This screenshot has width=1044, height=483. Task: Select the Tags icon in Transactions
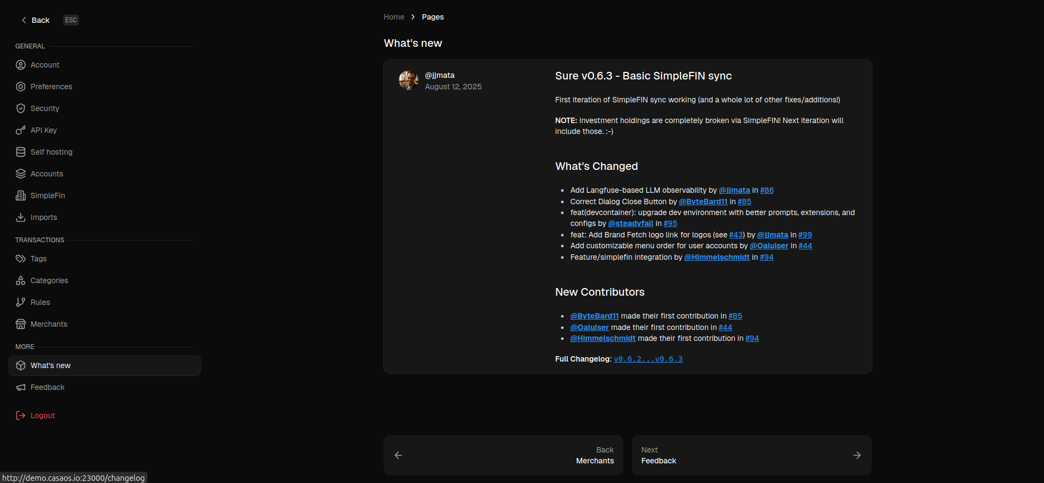21,259
